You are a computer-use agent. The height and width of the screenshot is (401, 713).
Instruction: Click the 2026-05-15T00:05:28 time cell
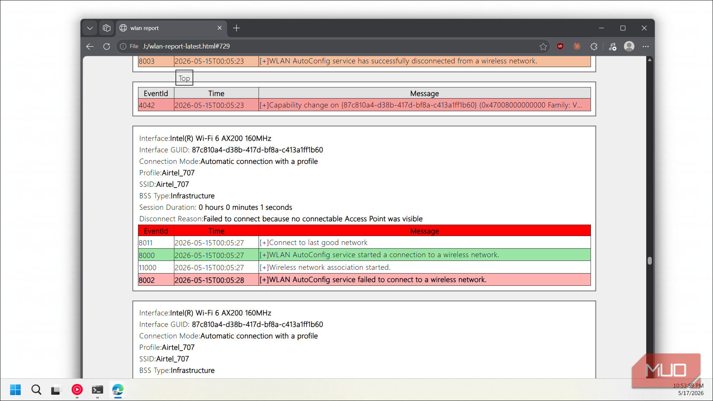click(216, 280)
